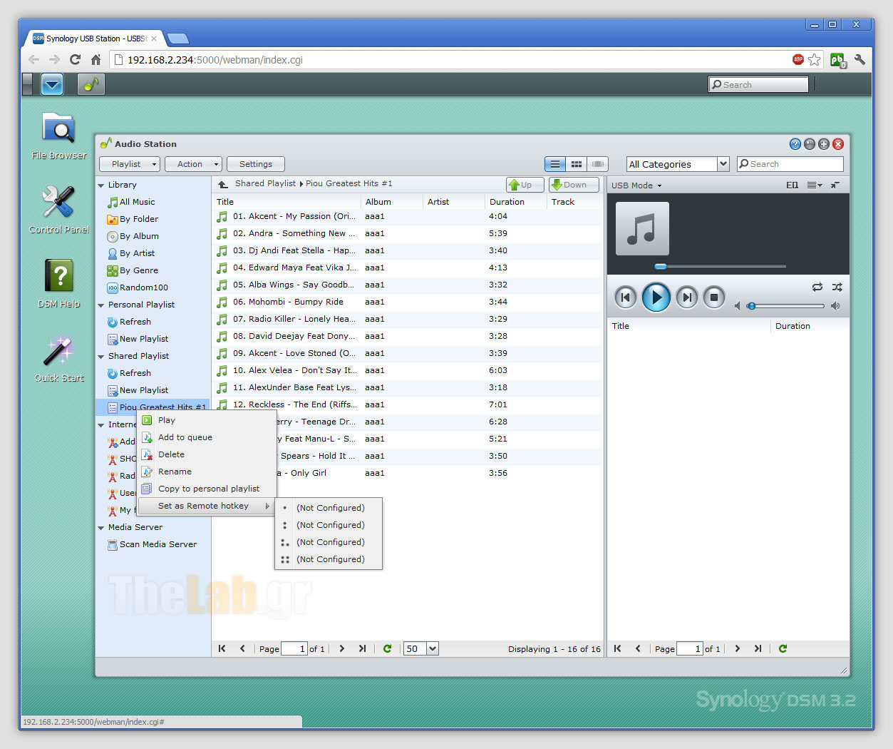
Task: Click the DSM taskbar search field
Action: (x=759, y=85)
